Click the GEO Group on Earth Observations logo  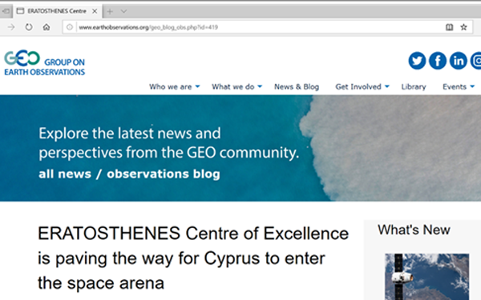tap(44, 63)
